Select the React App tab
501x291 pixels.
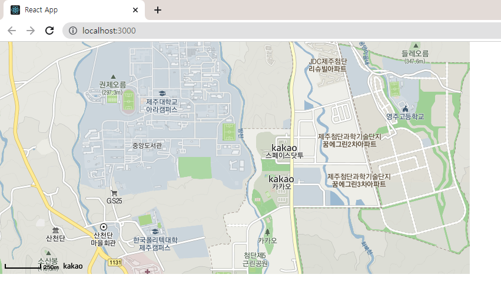(x=74, y=10)
